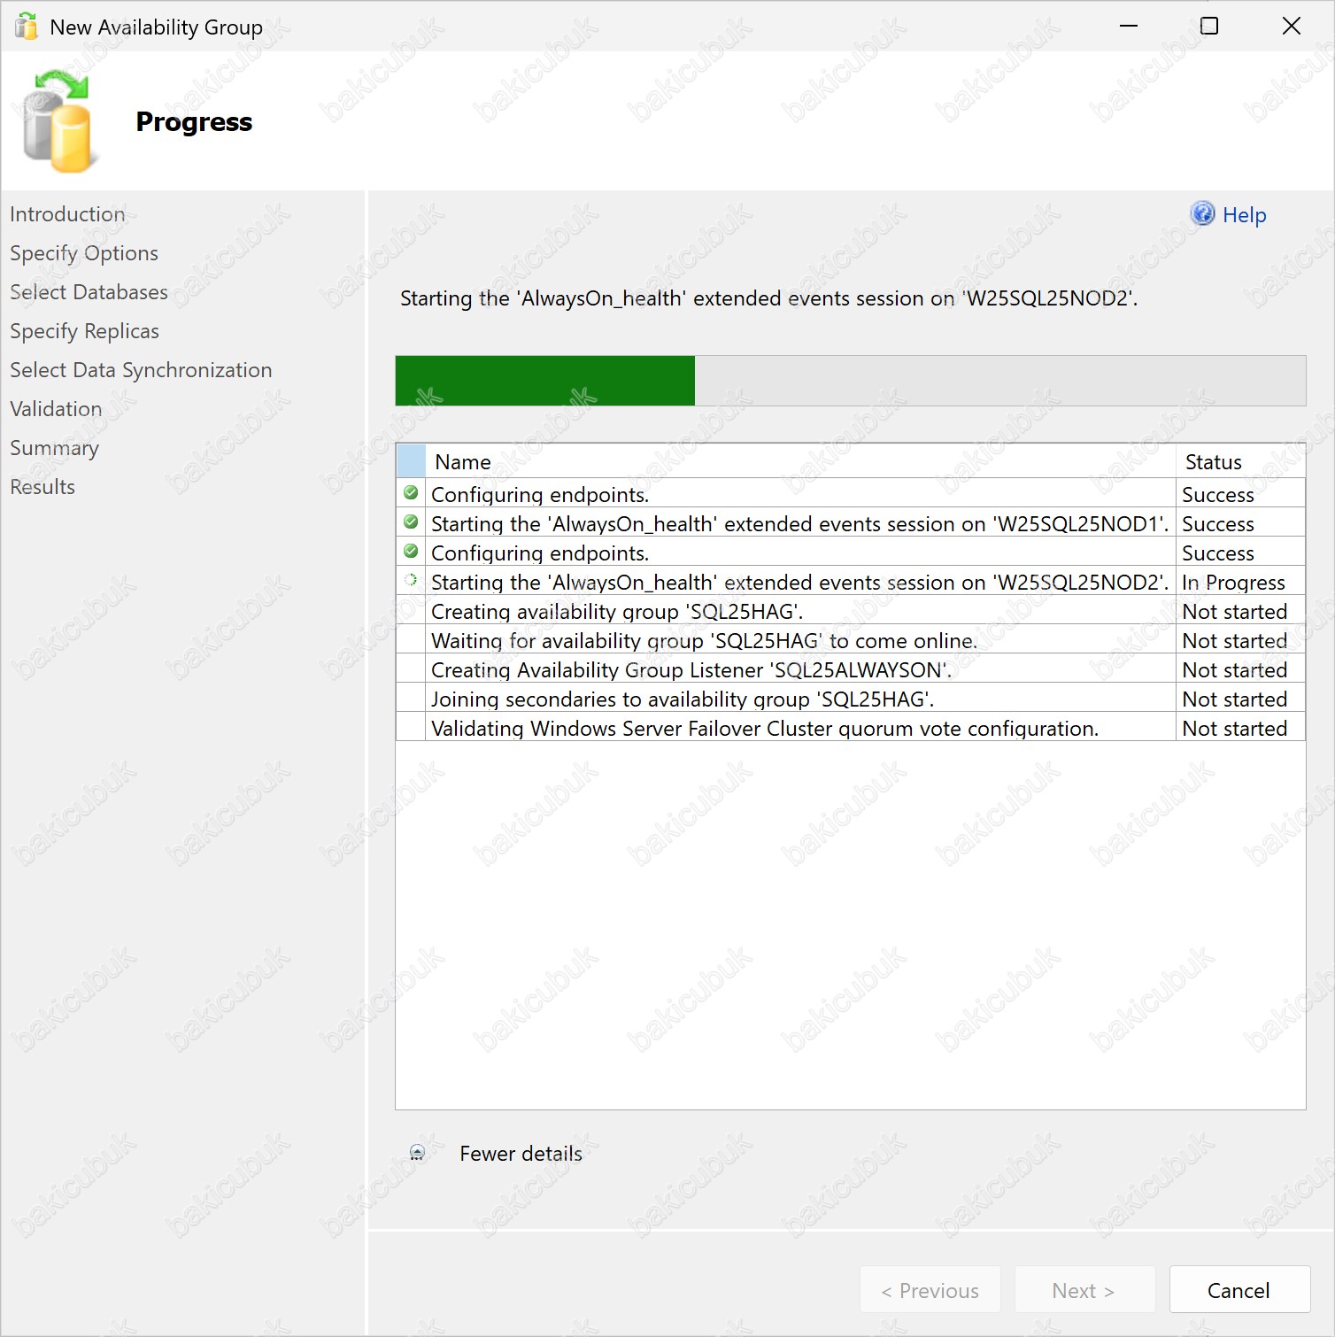Click the Name column header
The height and width of the screenshot is (1337, 1335).
[463, 462]
